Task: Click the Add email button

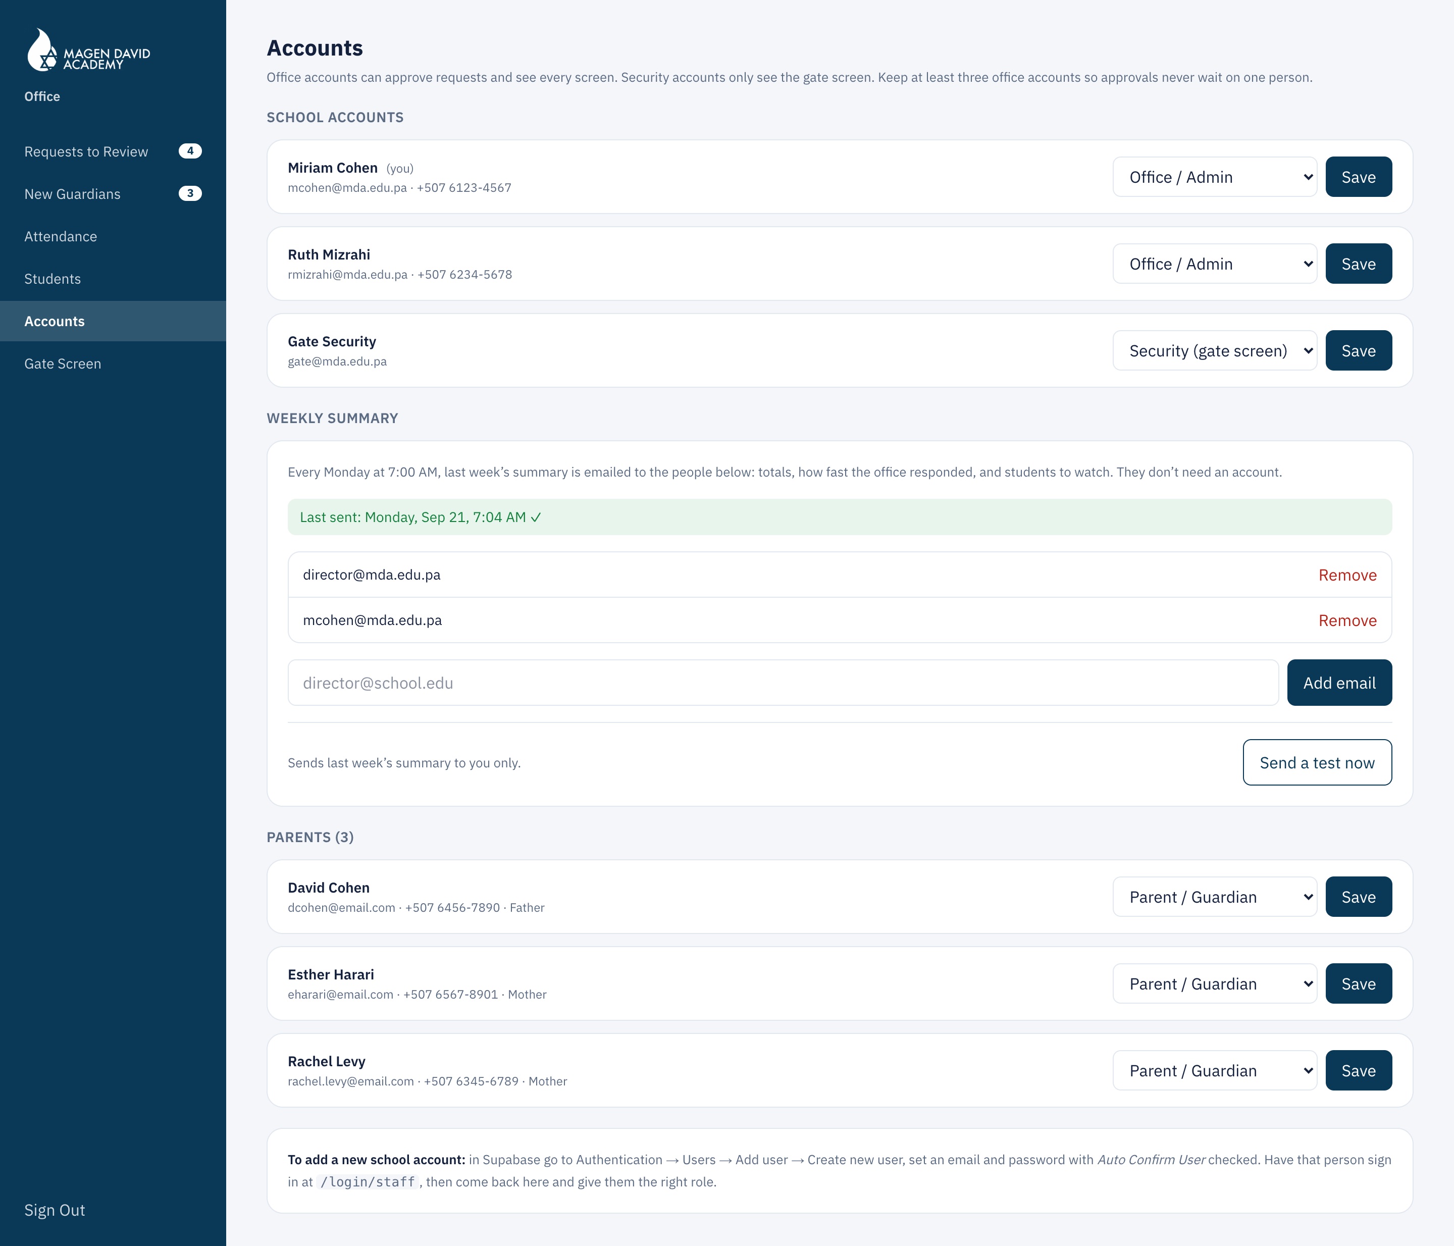Action: (1339, 683)
